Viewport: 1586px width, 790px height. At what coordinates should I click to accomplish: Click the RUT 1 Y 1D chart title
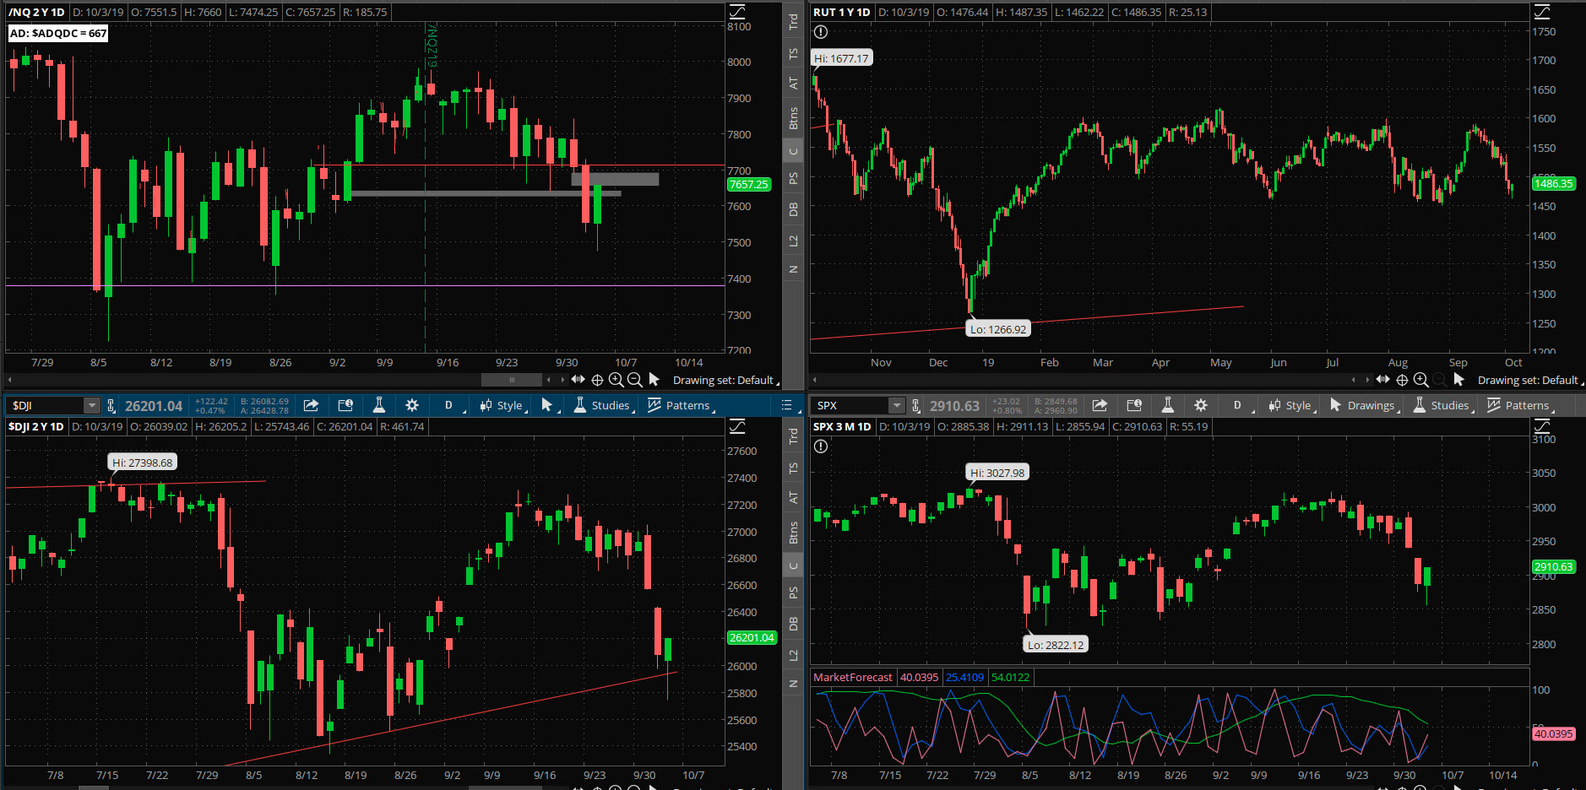(841, 12)
